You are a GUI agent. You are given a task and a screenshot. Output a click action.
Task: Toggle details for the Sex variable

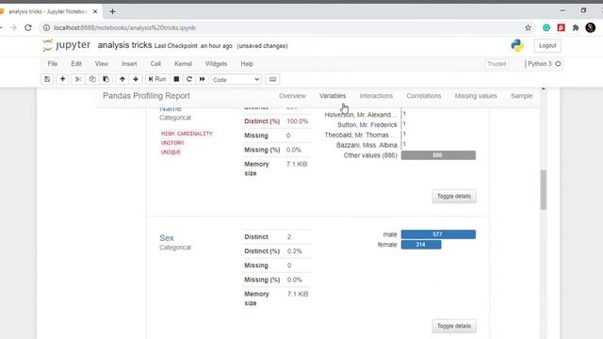coord(454,326)
